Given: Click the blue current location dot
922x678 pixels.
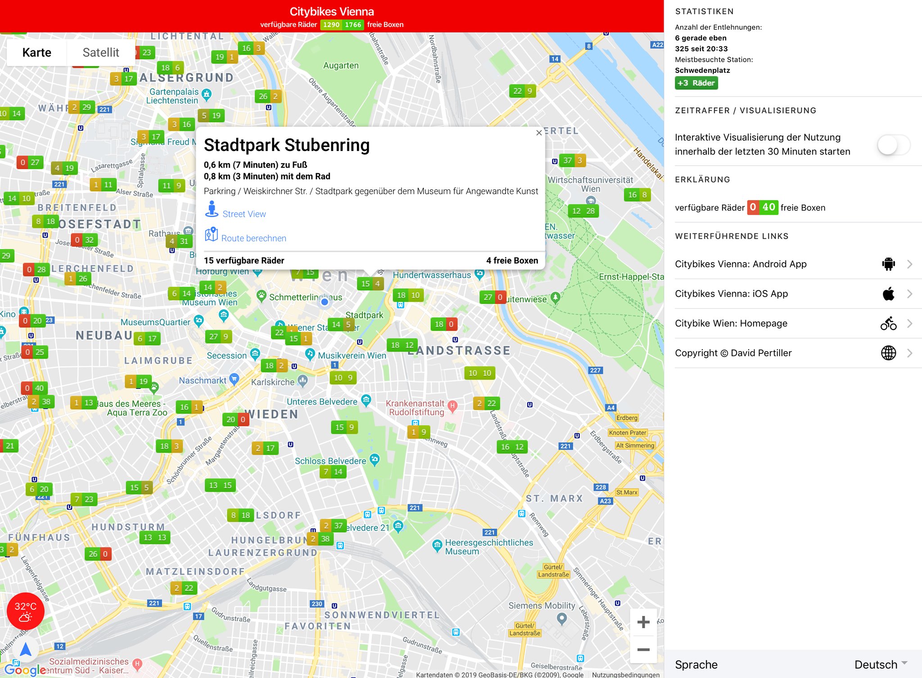Looking at the screenshot, I should [325, 302].
